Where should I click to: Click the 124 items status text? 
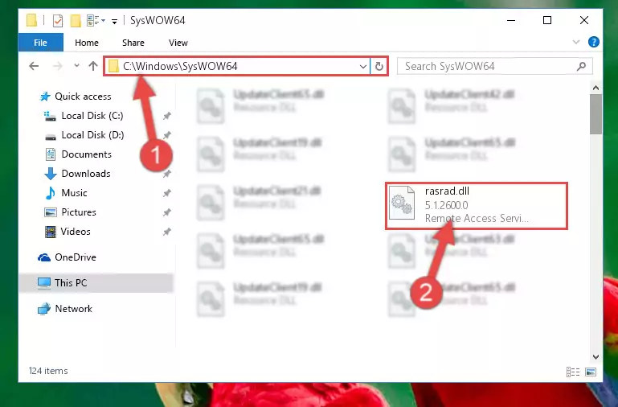(x=48, y=371)
